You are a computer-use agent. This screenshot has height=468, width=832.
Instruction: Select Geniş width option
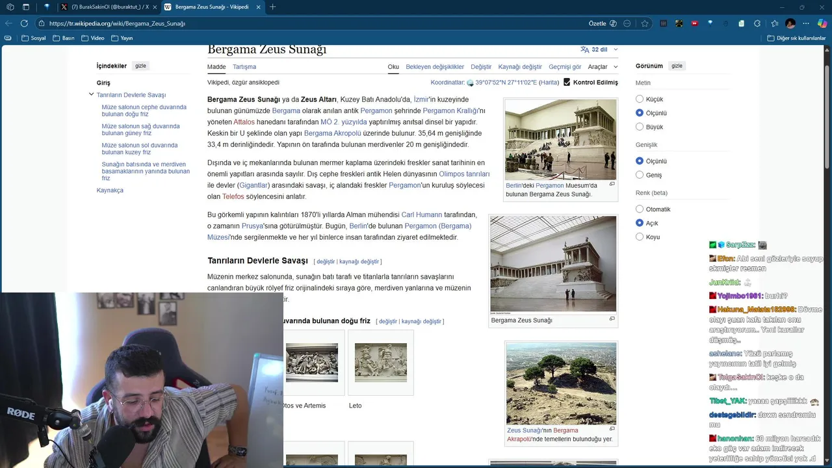[640, 175]
